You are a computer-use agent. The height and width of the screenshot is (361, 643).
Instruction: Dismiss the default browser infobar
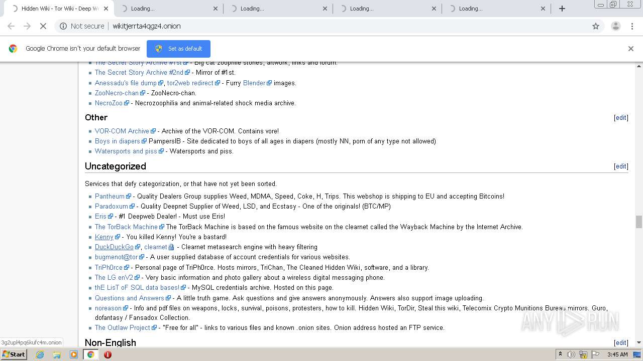click(x=631, y=49)
